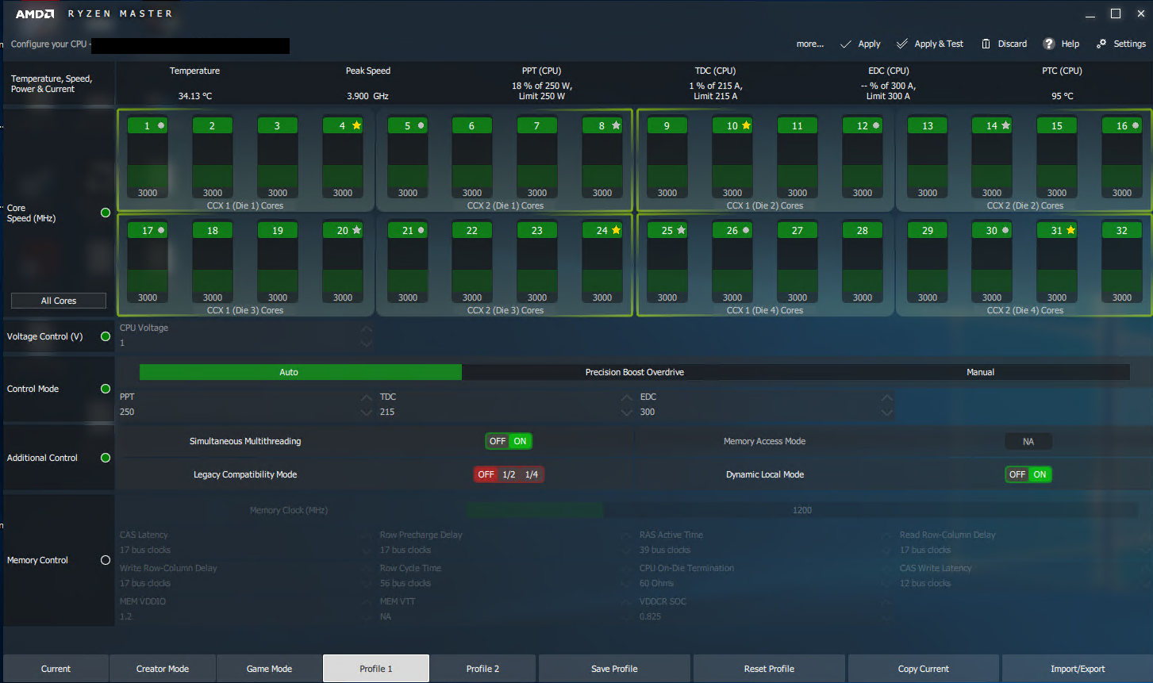Click the dot marker on core 1
The width and height of the screenshot is (1153, 683).
(161, 125)
